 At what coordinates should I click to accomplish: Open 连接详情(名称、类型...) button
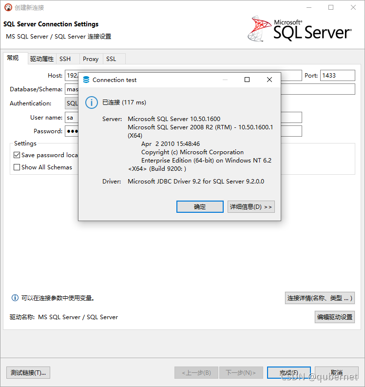[x=320, y=298]
